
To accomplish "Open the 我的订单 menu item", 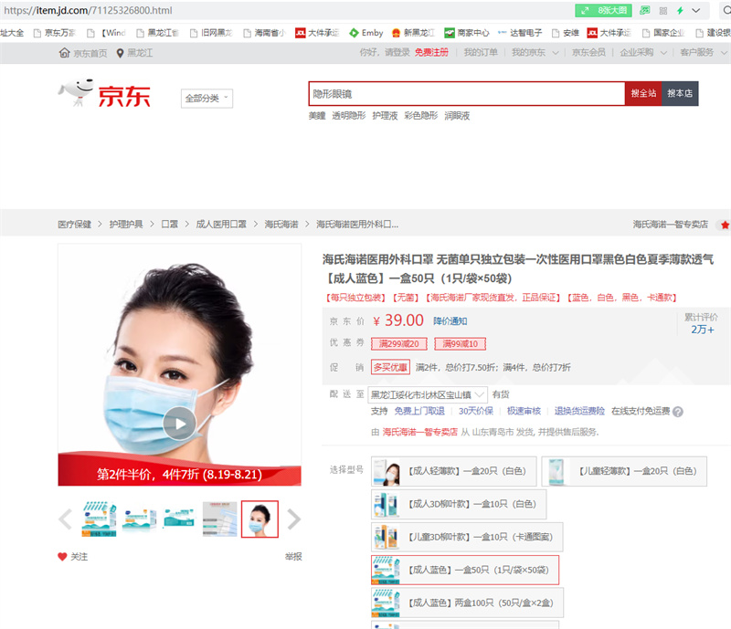I will [x=480, y=52].
